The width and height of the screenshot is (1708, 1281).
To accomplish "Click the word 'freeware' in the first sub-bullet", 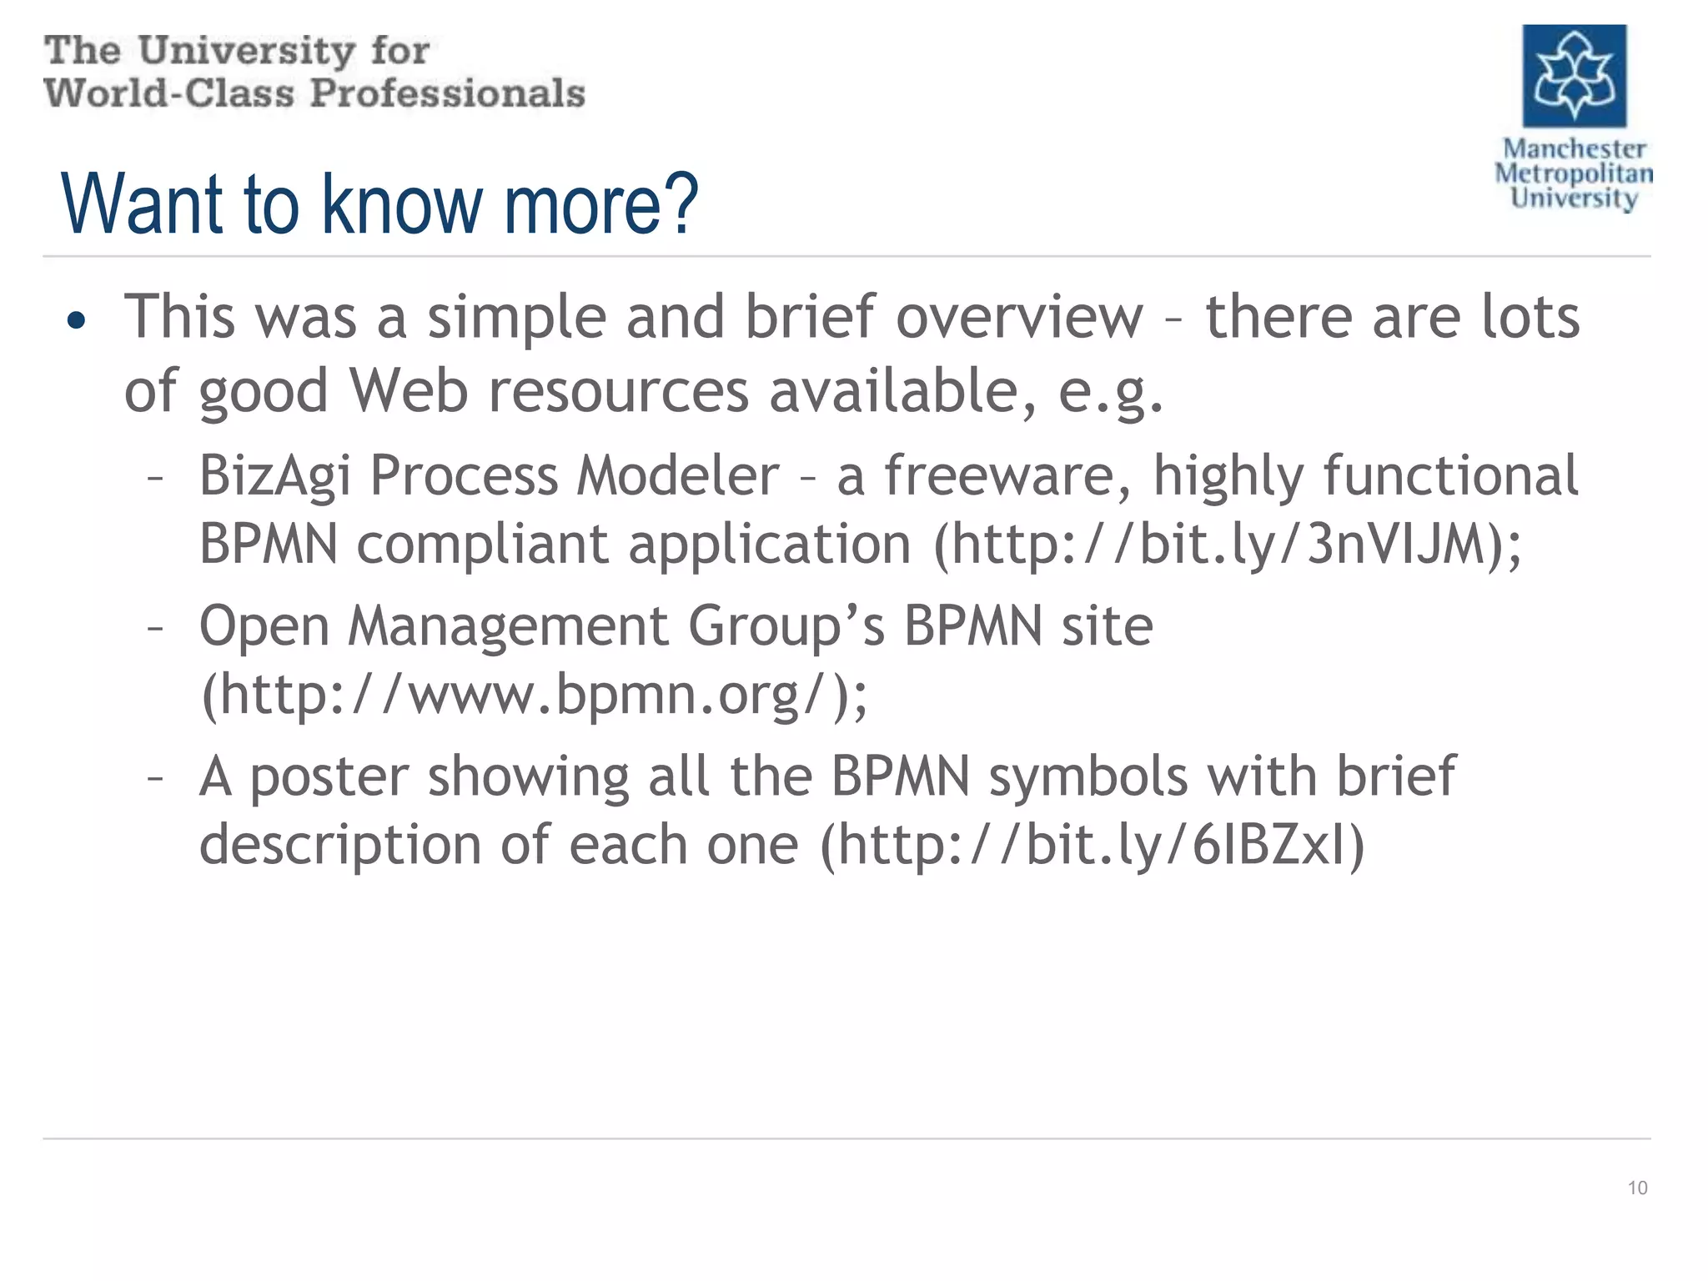I will 999,476.
